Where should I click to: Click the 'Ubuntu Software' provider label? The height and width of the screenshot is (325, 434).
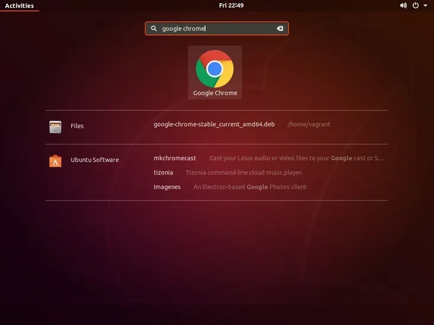pyautogui.click(x=95, y=160)
